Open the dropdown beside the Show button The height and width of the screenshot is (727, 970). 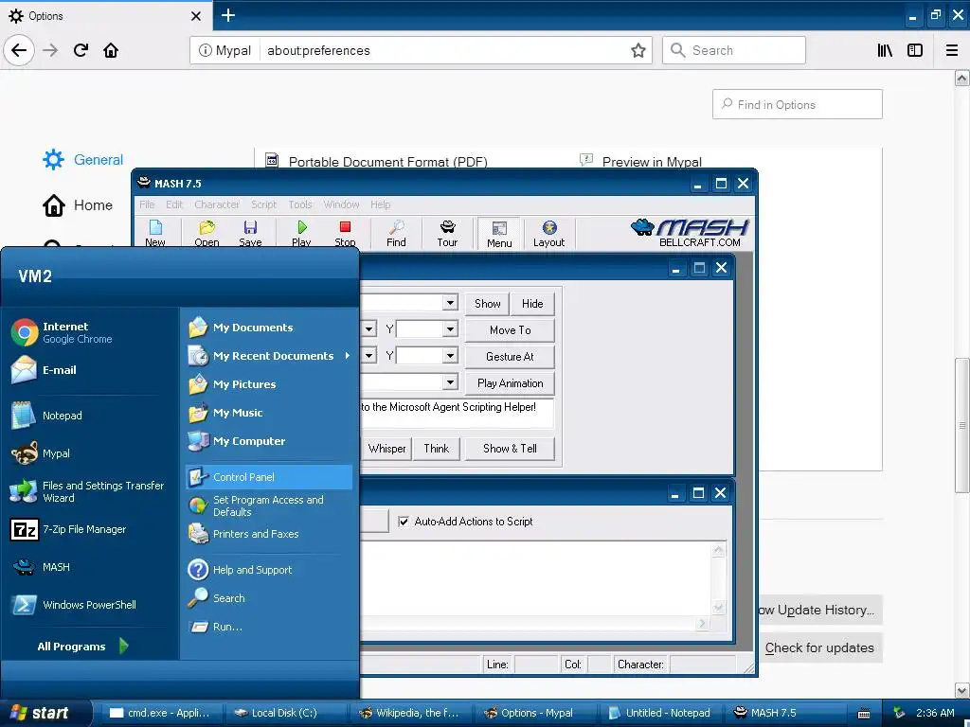pos(450,303)
